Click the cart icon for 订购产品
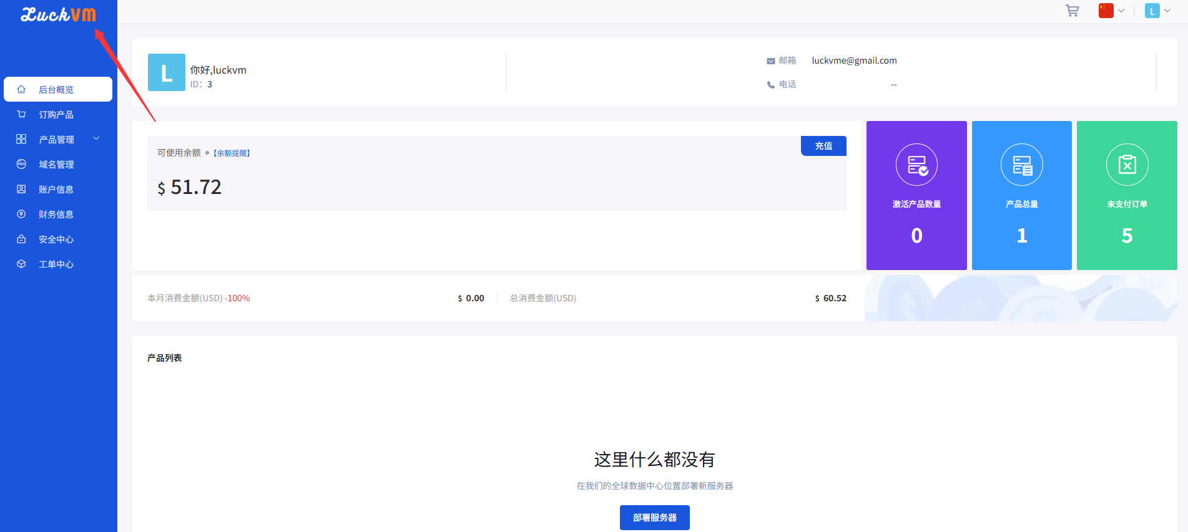 21,114
